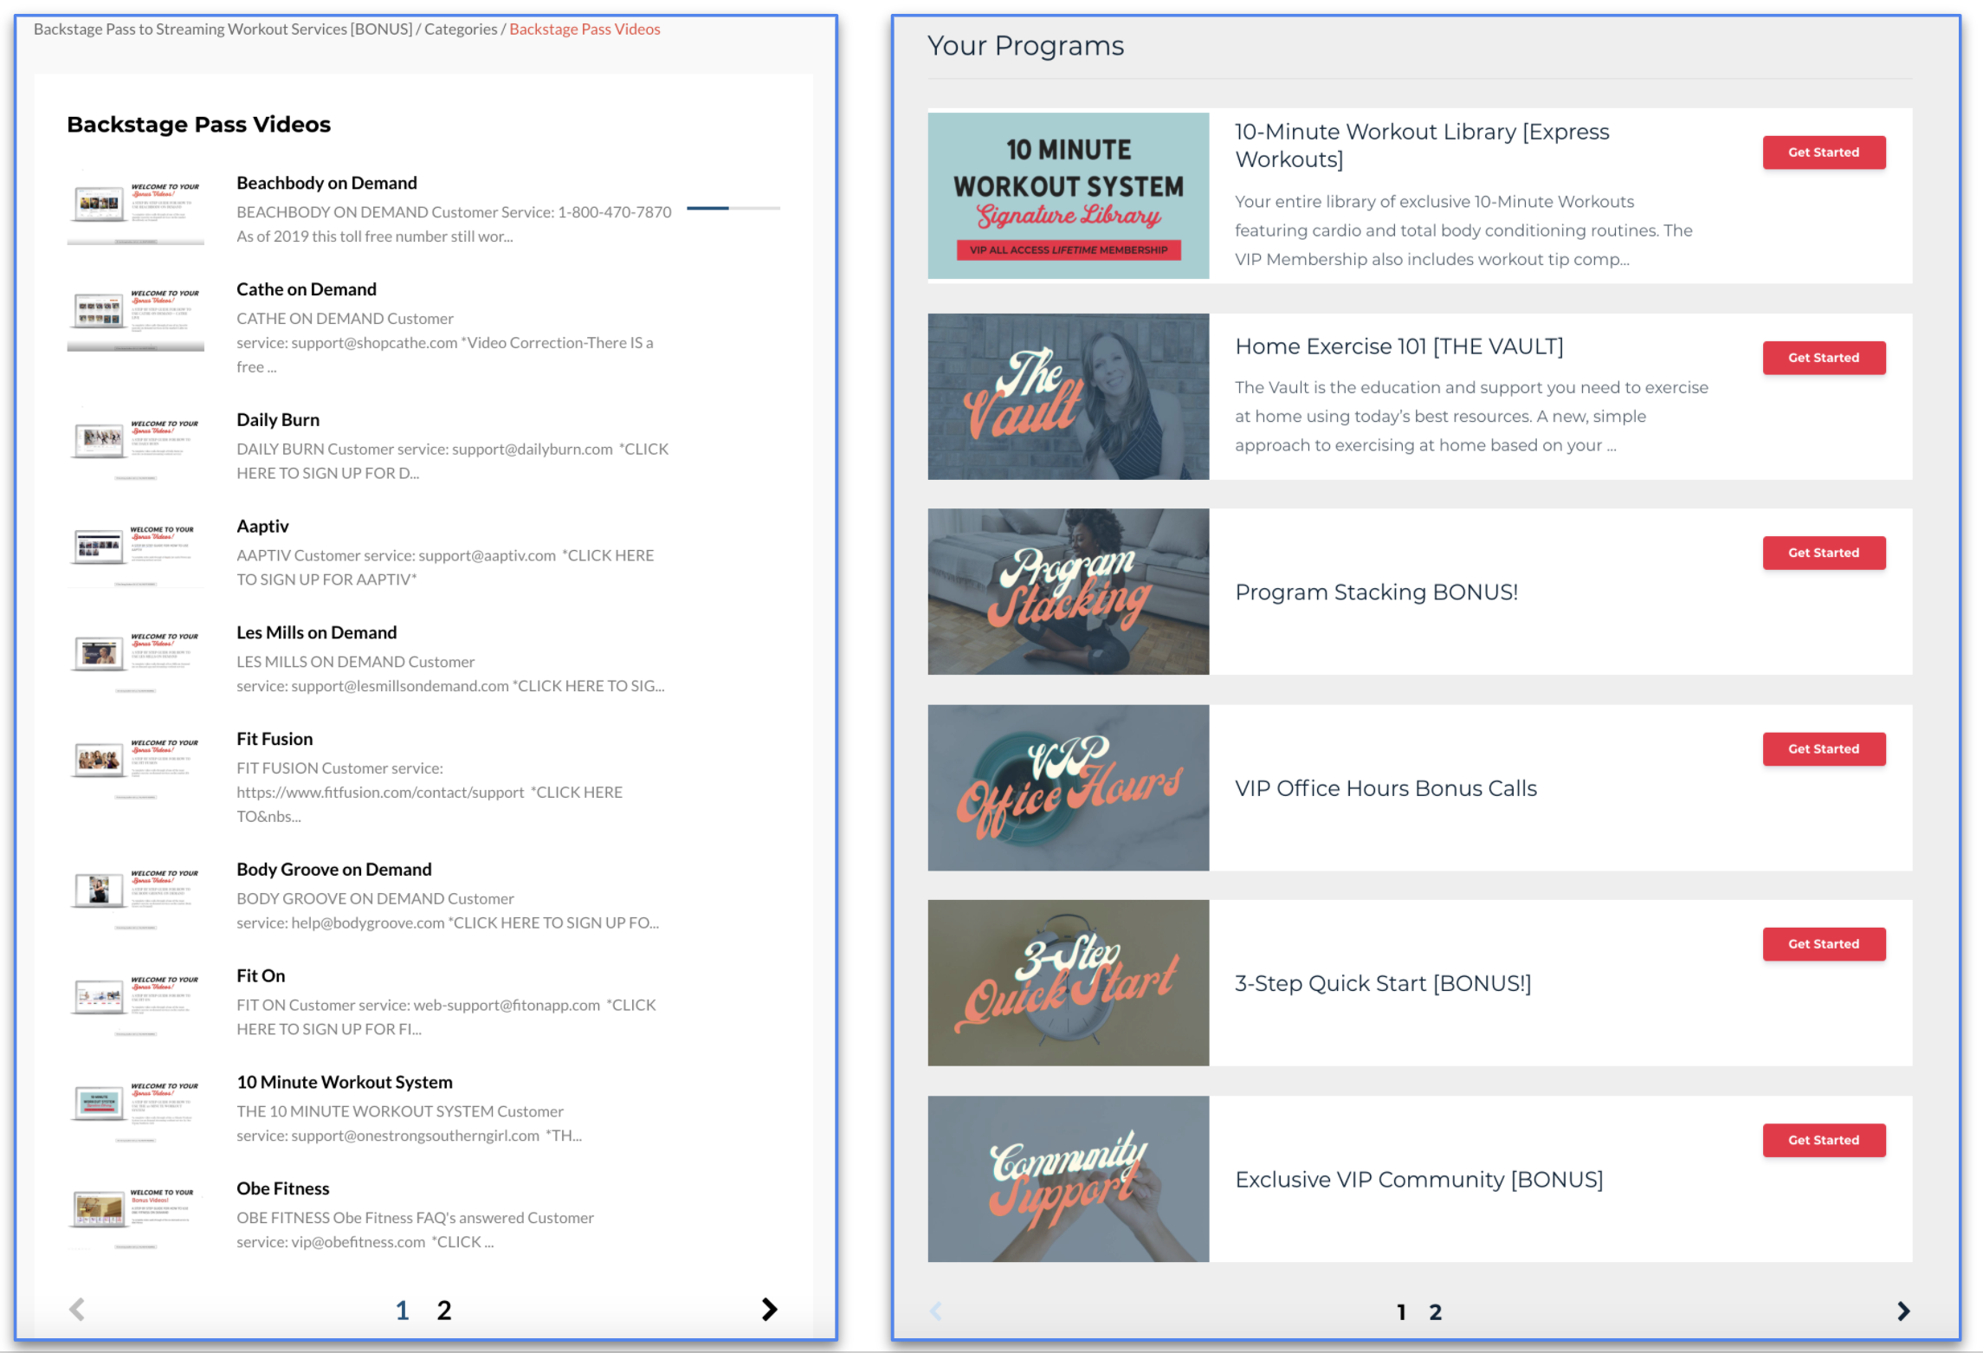Select the Obe Fitness video thumbnail

point(136,1212)
